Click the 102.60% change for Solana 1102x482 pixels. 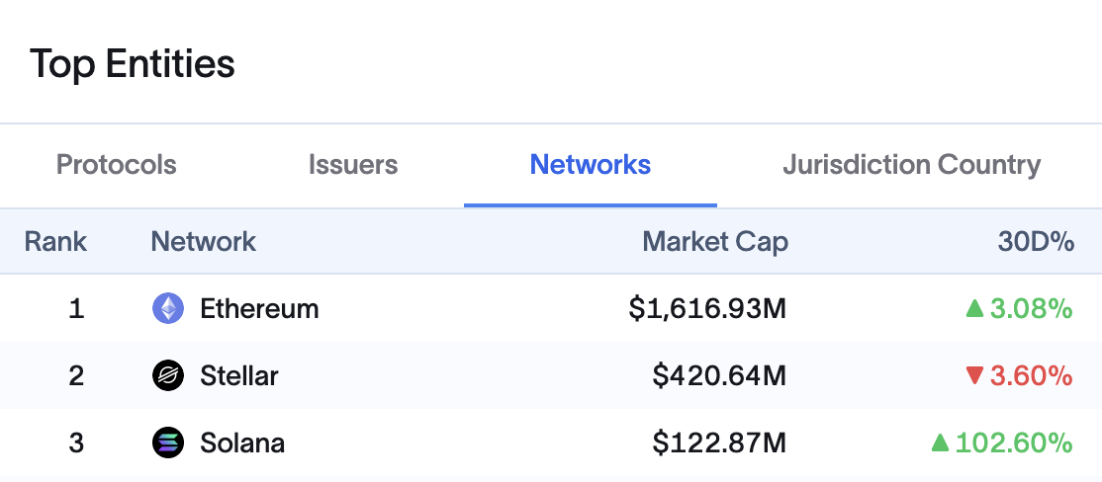tap(1002, 443)
